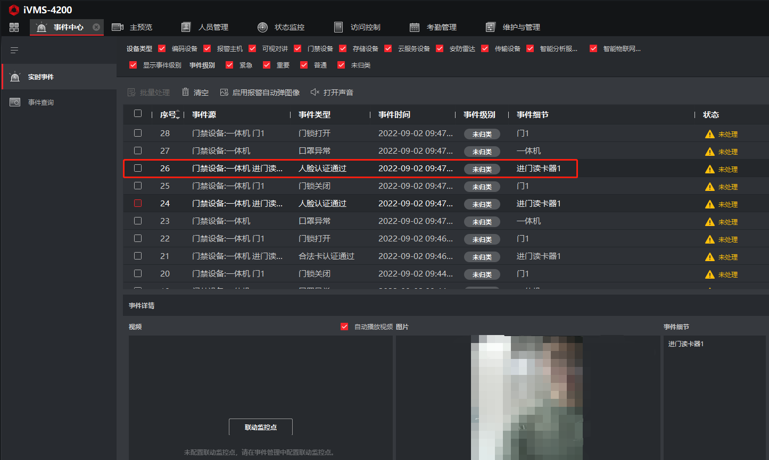Click the 进门读卡器1 event detail text

(686, 344)
